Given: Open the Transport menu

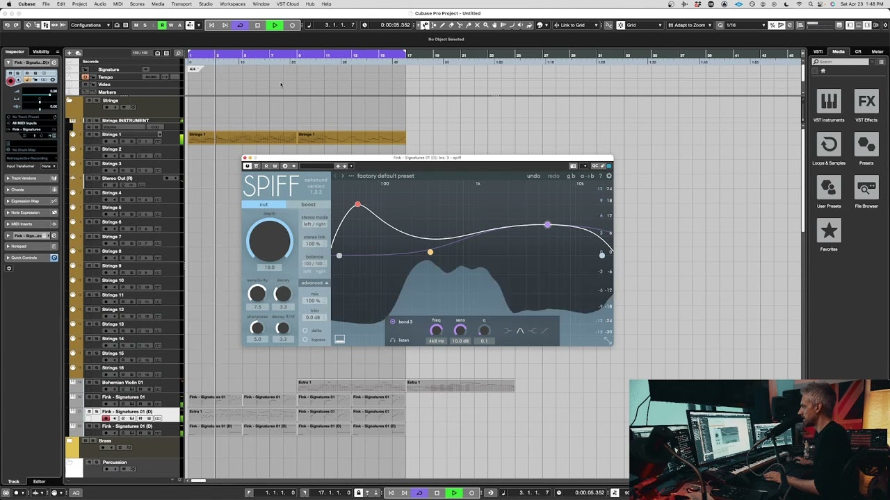Looking at the screenshot, I should point(181,4).
